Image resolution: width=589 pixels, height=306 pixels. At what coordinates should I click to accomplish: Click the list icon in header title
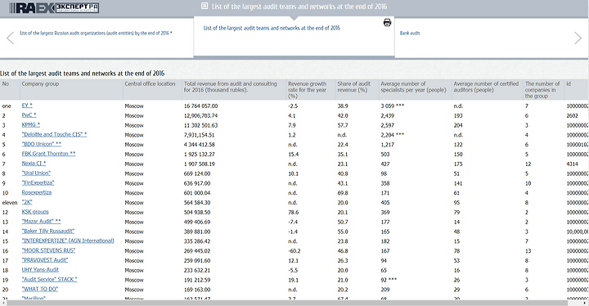point(205,6)
